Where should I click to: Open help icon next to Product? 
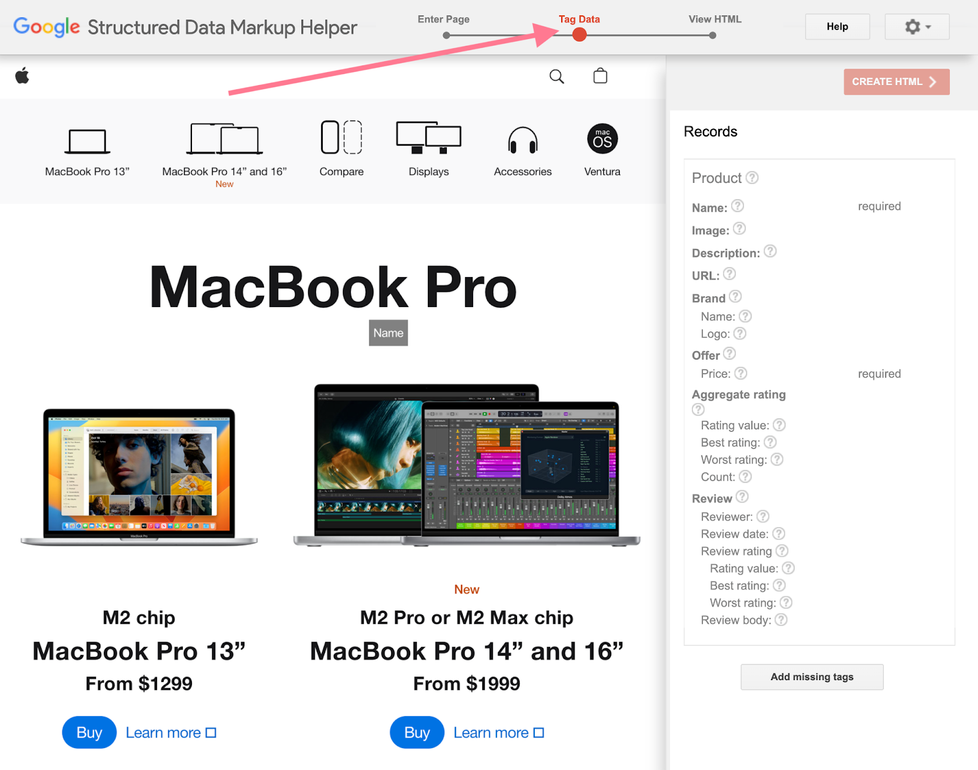click(x=752, y=177)
